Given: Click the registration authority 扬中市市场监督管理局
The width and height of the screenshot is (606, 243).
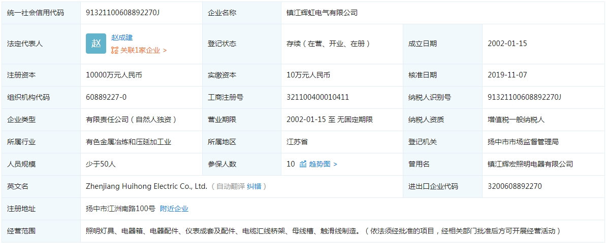Looking at the screenshot, I should [x=523, y=142].
